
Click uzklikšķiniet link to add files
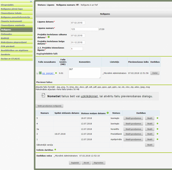click(x=90, y=96)
